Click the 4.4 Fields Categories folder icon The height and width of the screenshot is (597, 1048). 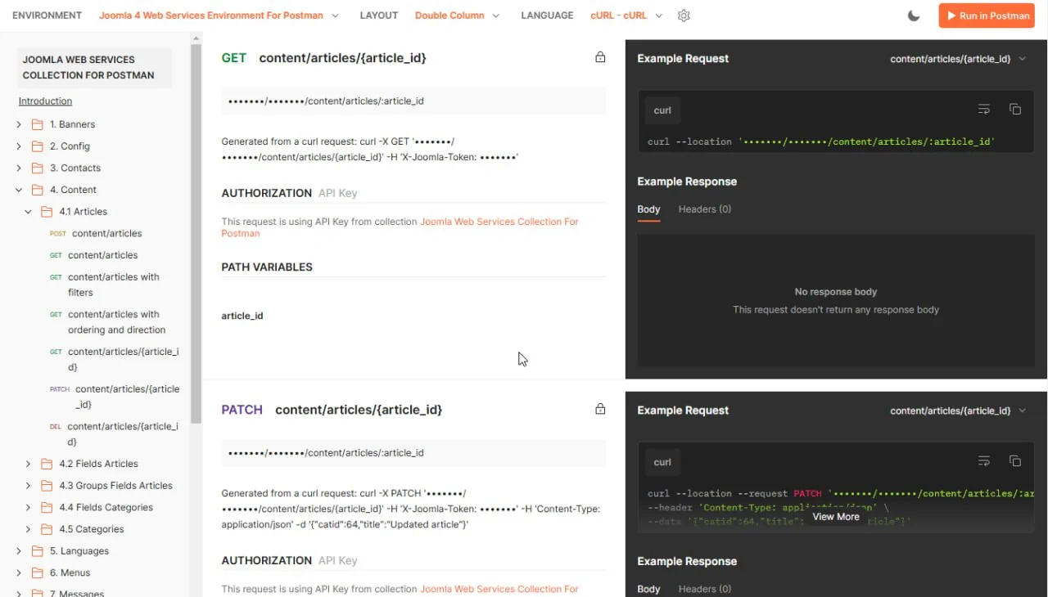47,507
